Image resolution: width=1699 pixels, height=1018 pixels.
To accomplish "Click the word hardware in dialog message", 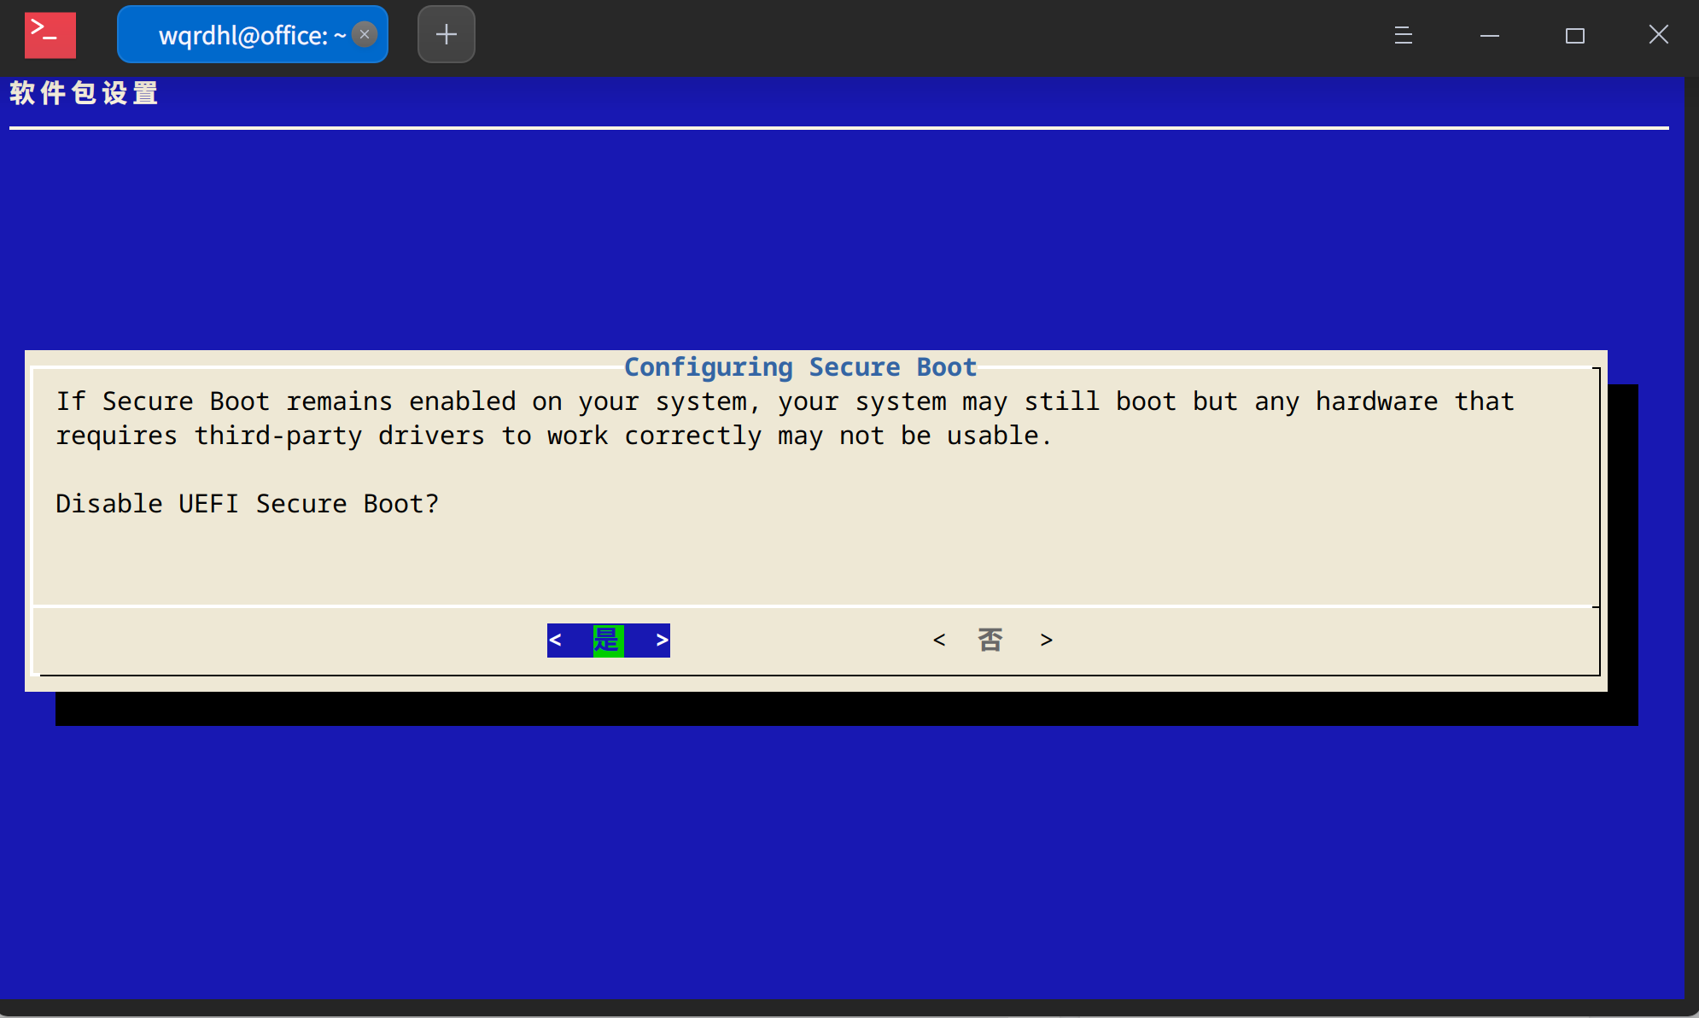I will 1376,401.
